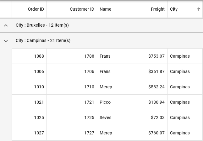The height and width of the screenshot is (141, 203).
Task: Select Order ID cell 1088
Action: [x=29, y=56]
